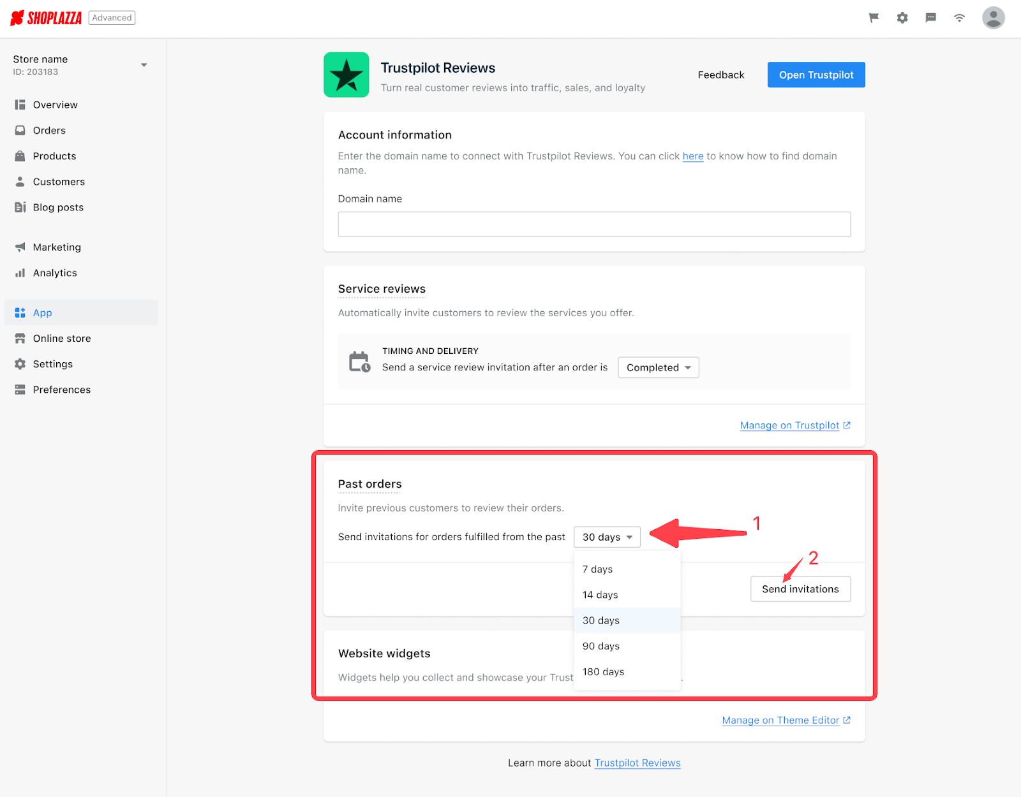Viewport: 1021px width, 797px height.
Task: Select 30 days in the dropdown list
Action: click(627, 620)
